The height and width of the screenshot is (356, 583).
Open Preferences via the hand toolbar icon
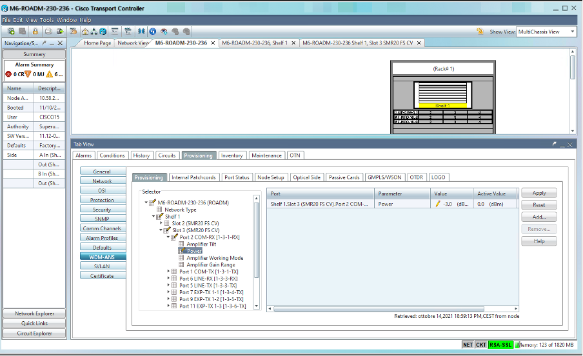74,32
